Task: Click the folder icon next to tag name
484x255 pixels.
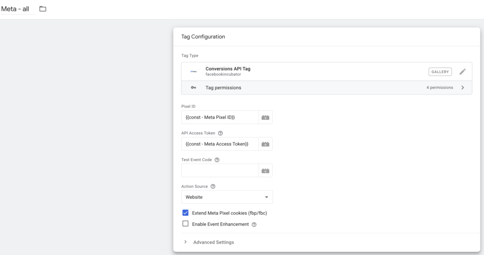Action: (x=43, y=9)
